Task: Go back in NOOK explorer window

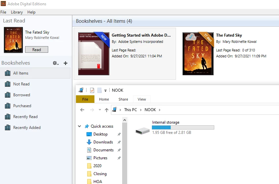Action: 82,110
